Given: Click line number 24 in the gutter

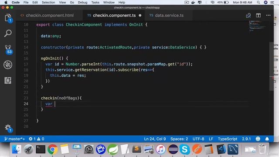Looking at the screenshot, I should click(x=26, y=104).
